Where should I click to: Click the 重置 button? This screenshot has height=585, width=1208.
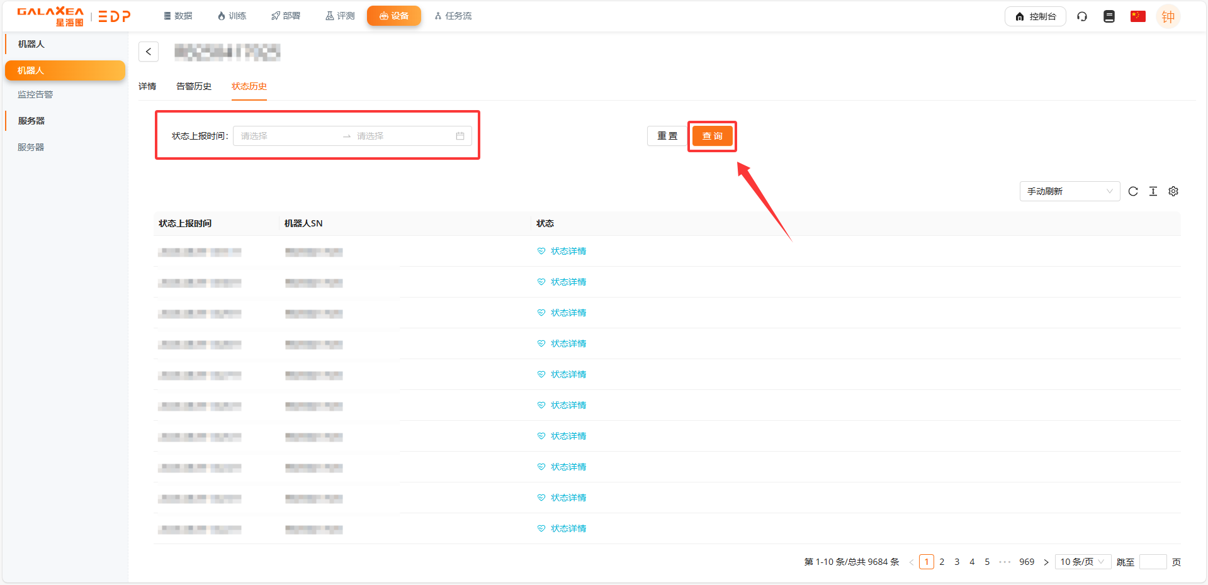[x=667, y=136]
